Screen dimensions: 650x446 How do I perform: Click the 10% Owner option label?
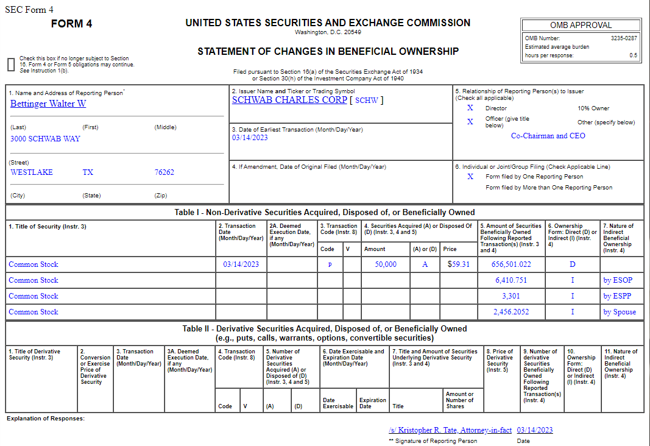pos(593,108)
